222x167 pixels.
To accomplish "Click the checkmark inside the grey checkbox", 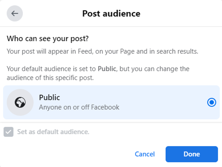I will click(8, 132).
